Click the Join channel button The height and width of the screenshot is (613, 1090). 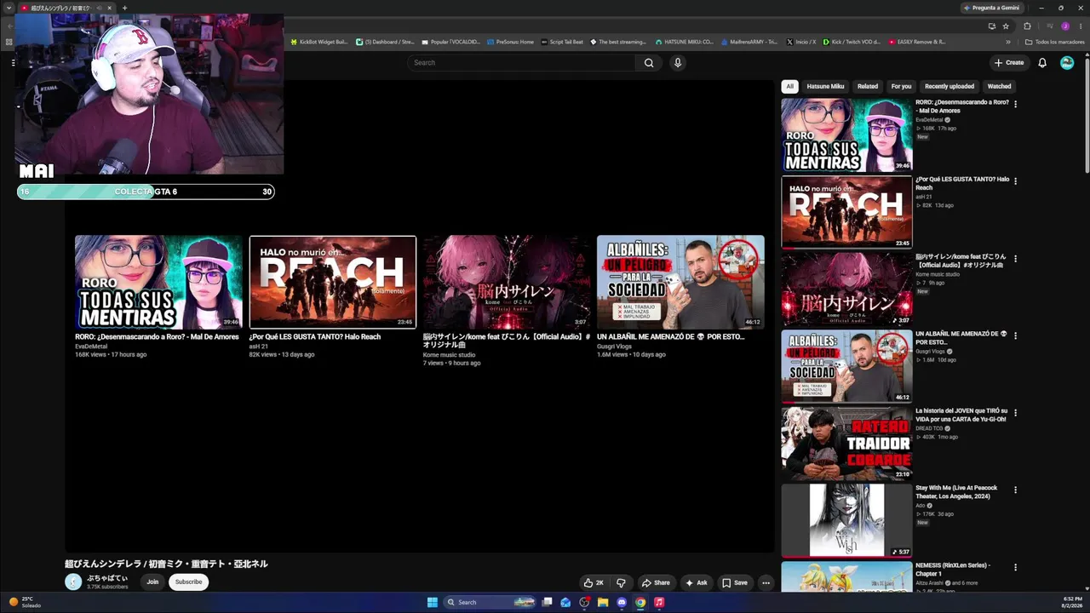pos(152,582)
